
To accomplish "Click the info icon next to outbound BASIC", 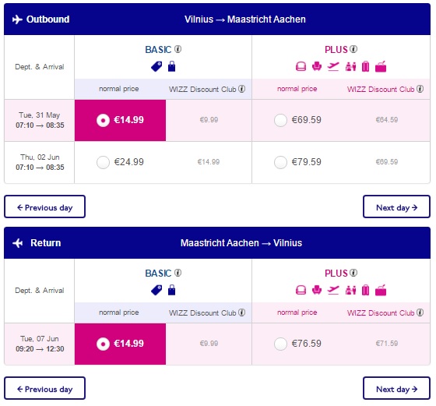I will (178, 49).
